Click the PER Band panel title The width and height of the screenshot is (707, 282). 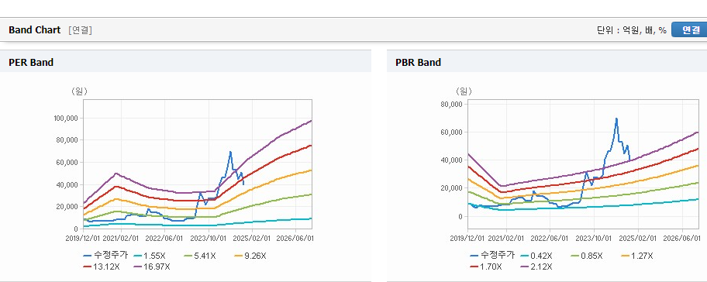click(31, 63)
